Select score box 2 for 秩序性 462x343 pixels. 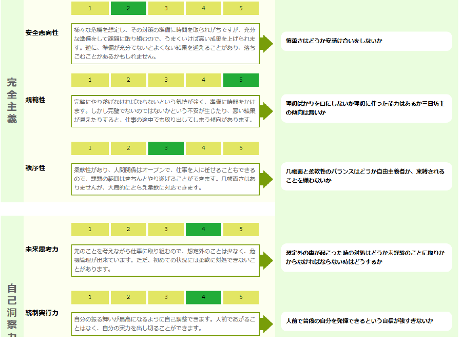(128, 148)
